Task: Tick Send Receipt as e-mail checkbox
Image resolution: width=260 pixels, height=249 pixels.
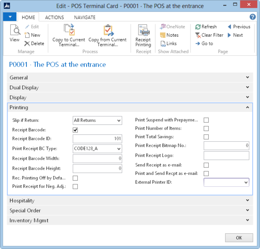Action: (x=206, y=165)
